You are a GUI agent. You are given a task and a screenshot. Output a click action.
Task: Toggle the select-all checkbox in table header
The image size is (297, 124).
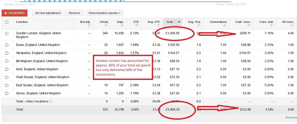(7, 22)
